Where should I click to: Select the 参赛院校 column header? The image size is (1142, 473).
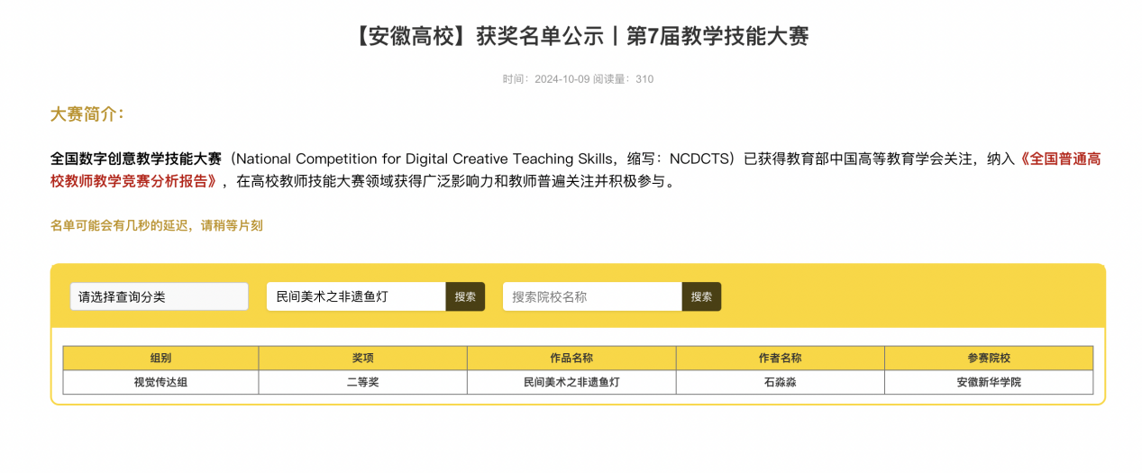pos(988,358)
